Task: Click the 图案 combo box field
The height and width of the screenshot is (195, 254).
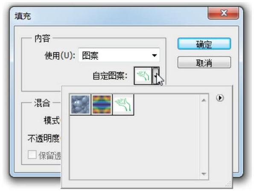Action: [119, 55]
